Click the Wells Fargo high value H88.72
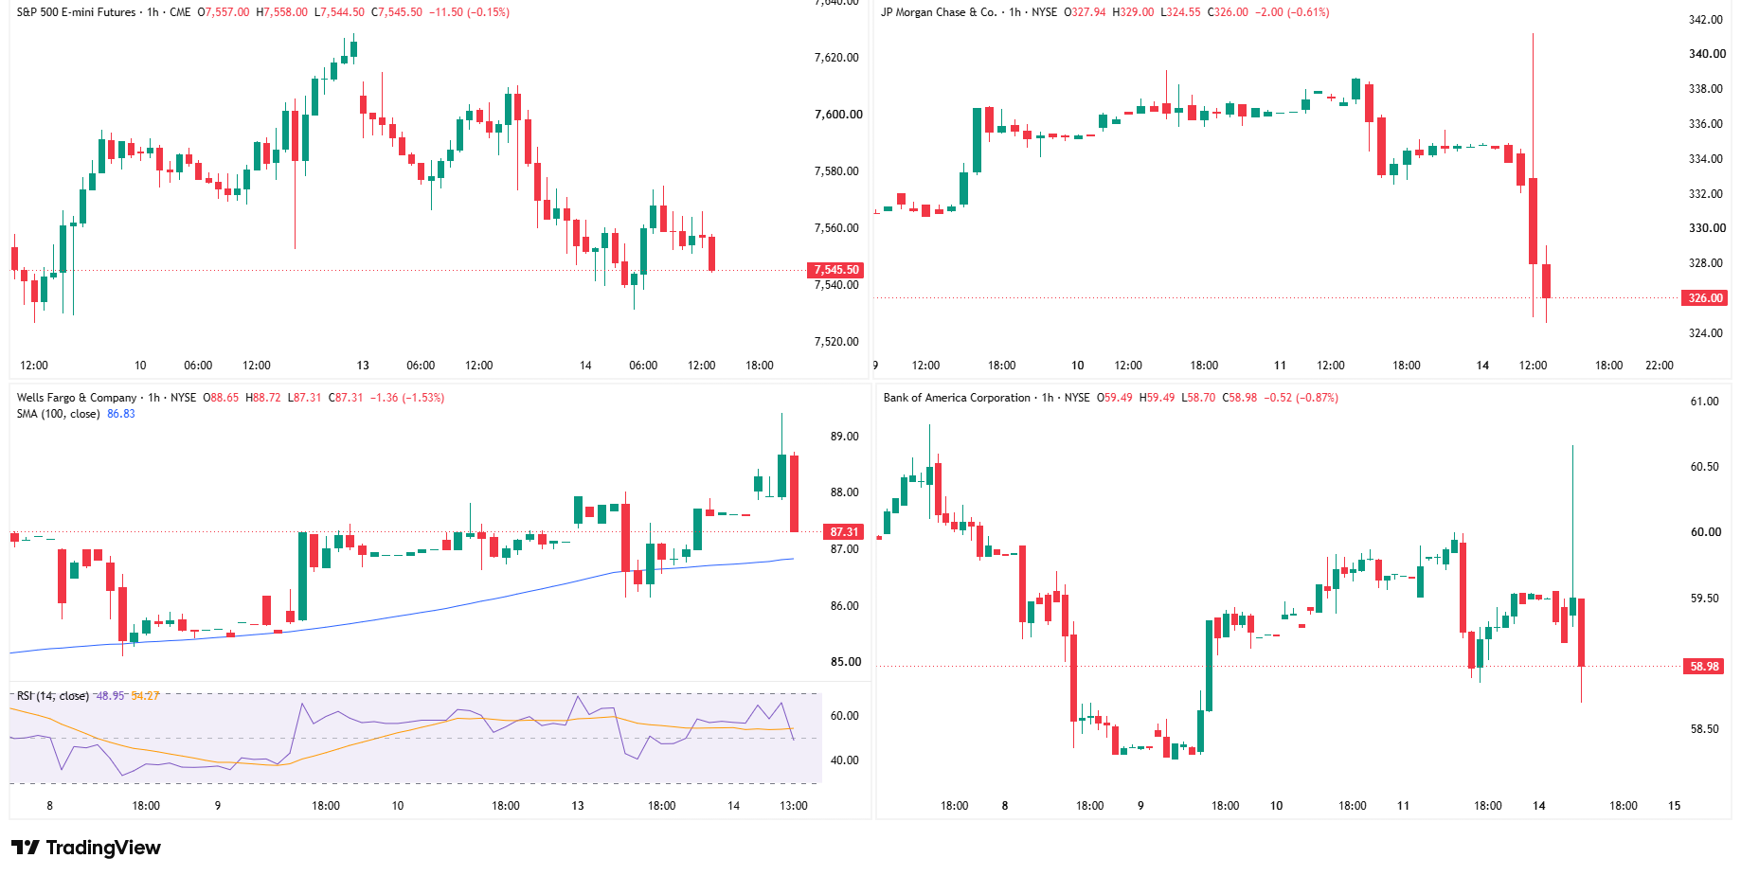Screen dimensions: 1741x876 (263, 398)
